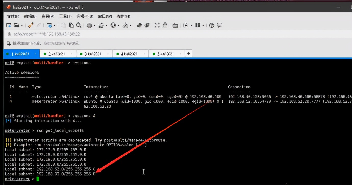Viewport: 352px width, 185px height.
Task: Click the Reconnect toolbar icon
Action: [x=31, y=25]
